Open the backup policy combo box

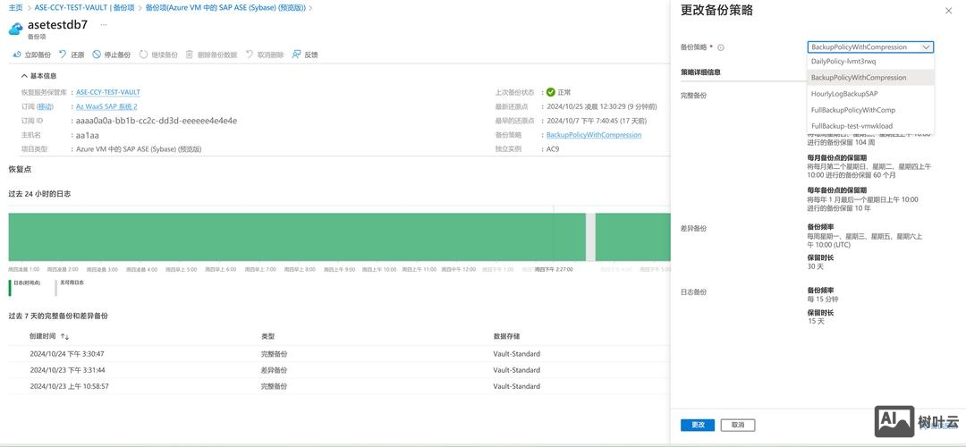(870, 46)
